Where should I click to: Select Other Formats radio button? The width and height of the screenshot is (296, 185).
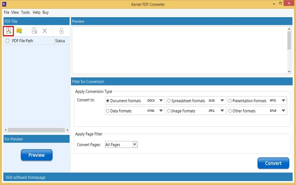pos(230,111)
